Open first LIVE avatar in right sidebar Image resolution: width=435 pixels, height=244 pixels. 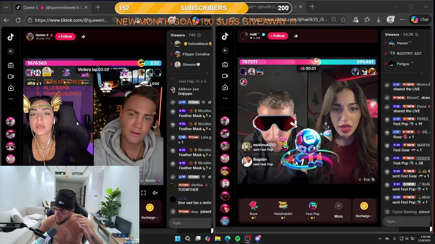coord(225,121)
